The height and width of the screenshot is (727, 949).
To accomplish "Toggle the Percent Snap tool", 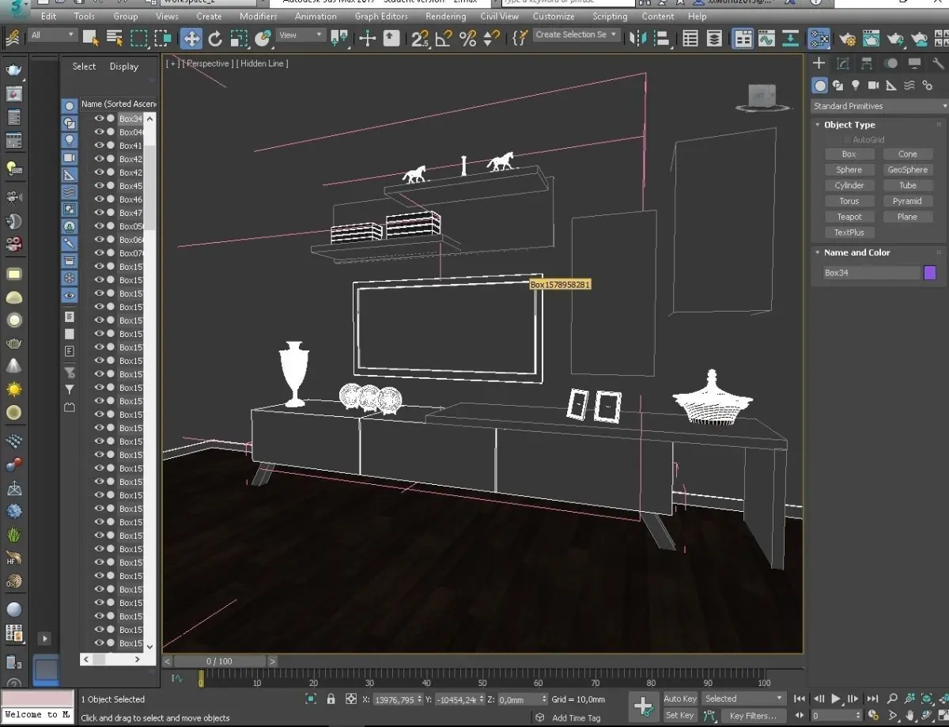I will coord(468,38).
